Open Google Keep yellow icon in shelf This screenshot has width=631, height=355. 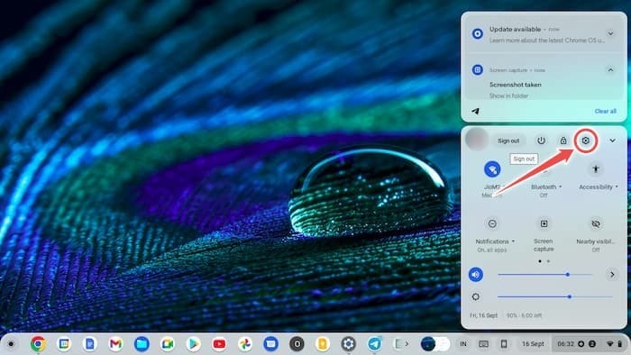[323, 344]
